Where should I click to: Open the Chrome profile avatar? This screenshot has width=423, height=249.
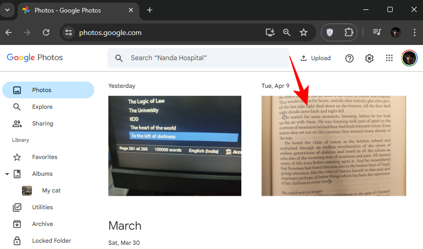tap(396, 32)
